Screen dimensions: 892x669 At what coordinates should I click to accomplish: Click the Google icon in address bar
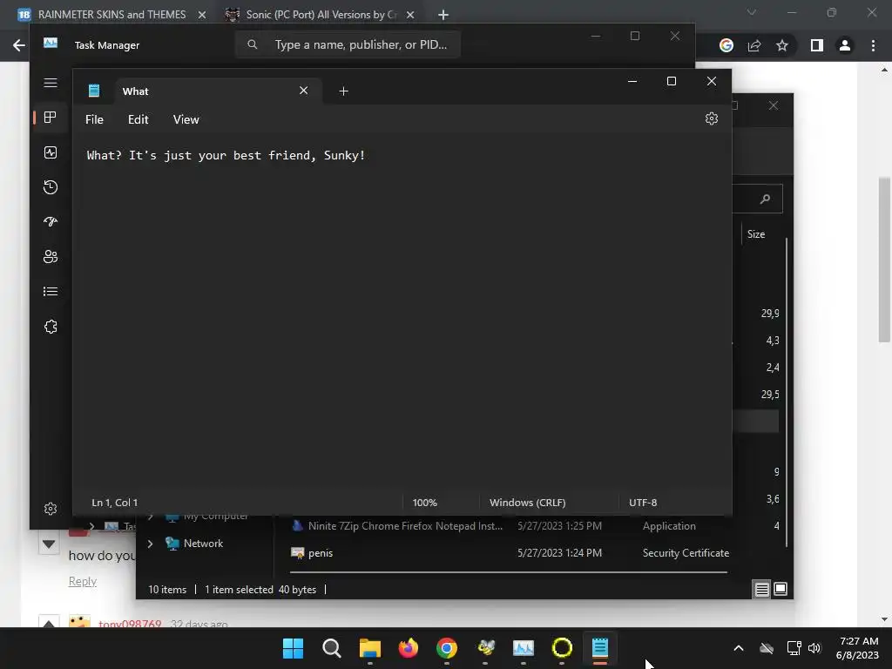tap(726, 45)
